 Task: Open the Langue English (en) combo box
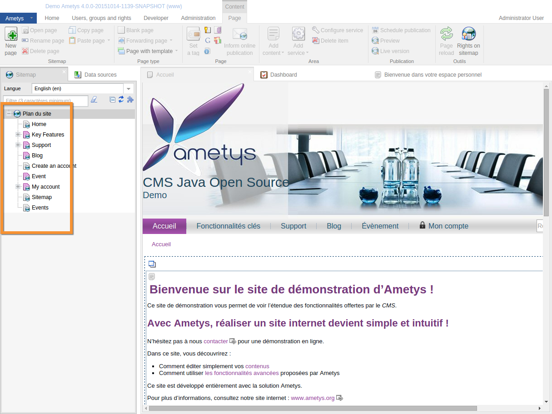coord(83,88)
